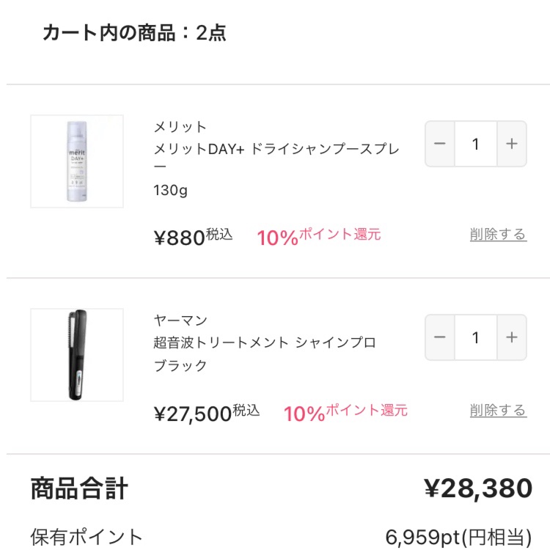Image resolution: width=550 pixels, height=550 pixels.
Task: Open the Ya-man hair iron product thumbnail
Action: 77,355
